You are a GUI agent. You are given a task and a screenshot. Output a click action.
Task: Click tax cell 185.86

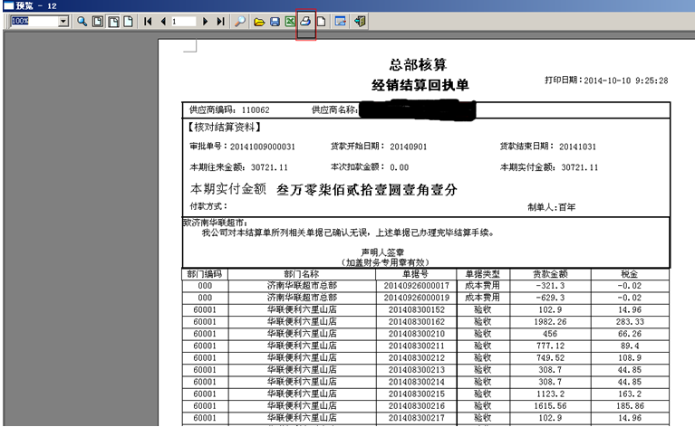pyautogui.click(x=630, y=405)
